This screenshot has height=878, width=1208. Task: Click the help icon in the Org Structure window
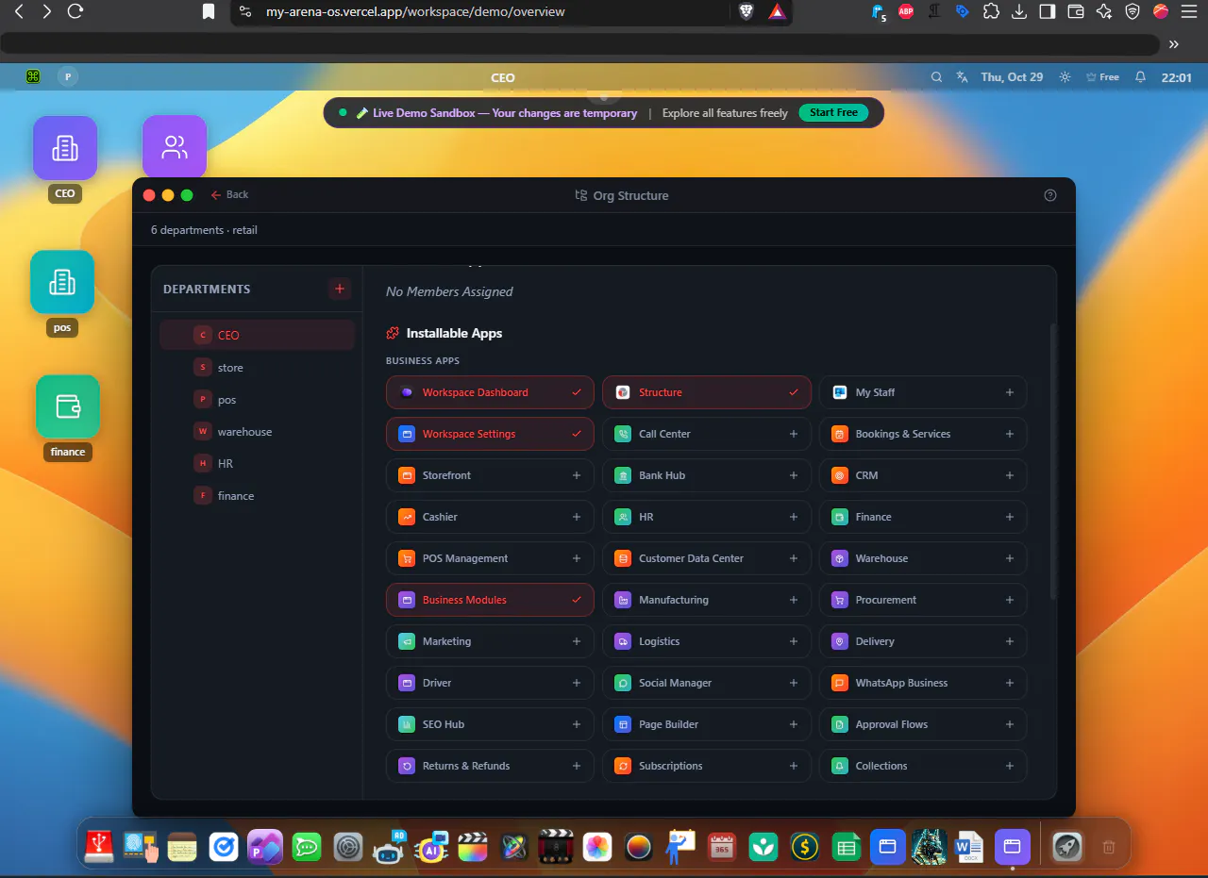pos(1050,195)
